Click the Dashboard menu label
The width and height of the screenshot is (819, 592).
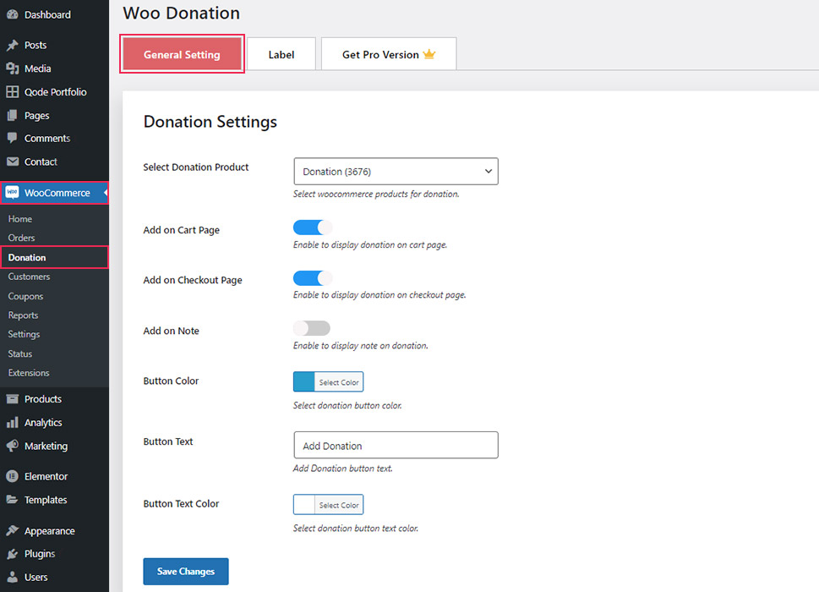pos(47,14)
